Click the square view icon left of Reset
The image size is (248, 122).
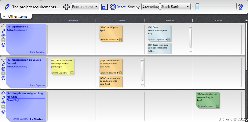104,7
